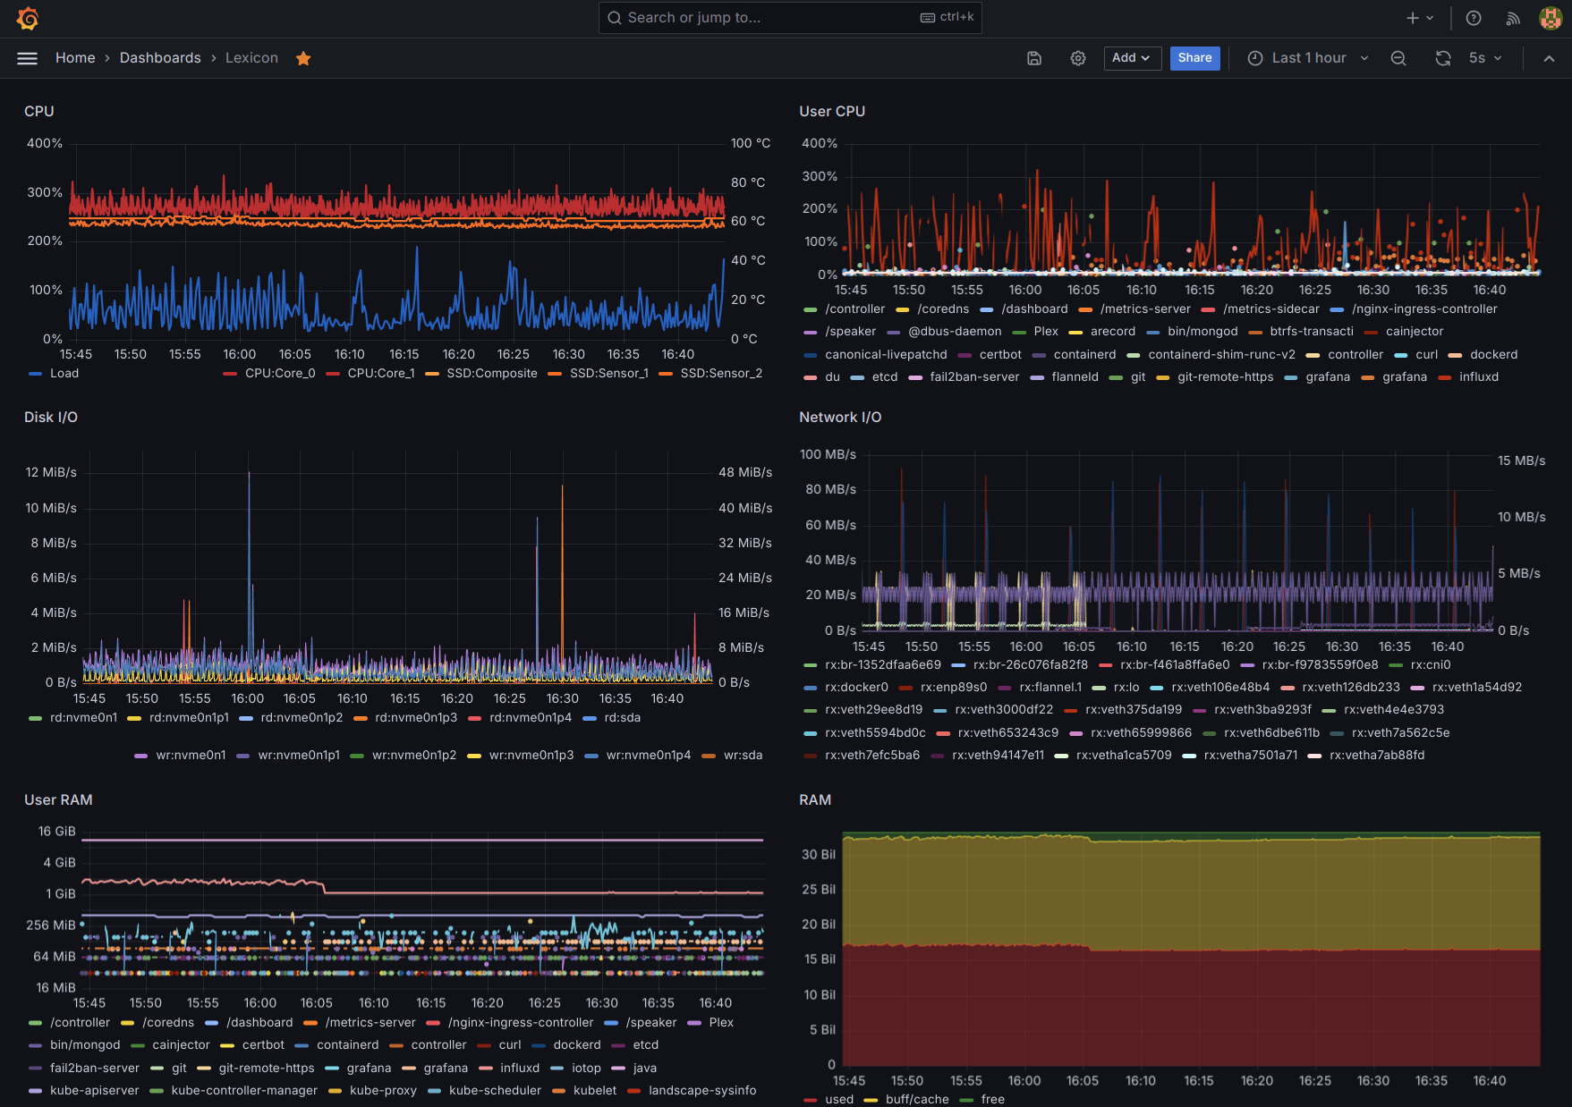
Task: Toggle buff/cache series in RAM legend
Action: click(916, 1099)
